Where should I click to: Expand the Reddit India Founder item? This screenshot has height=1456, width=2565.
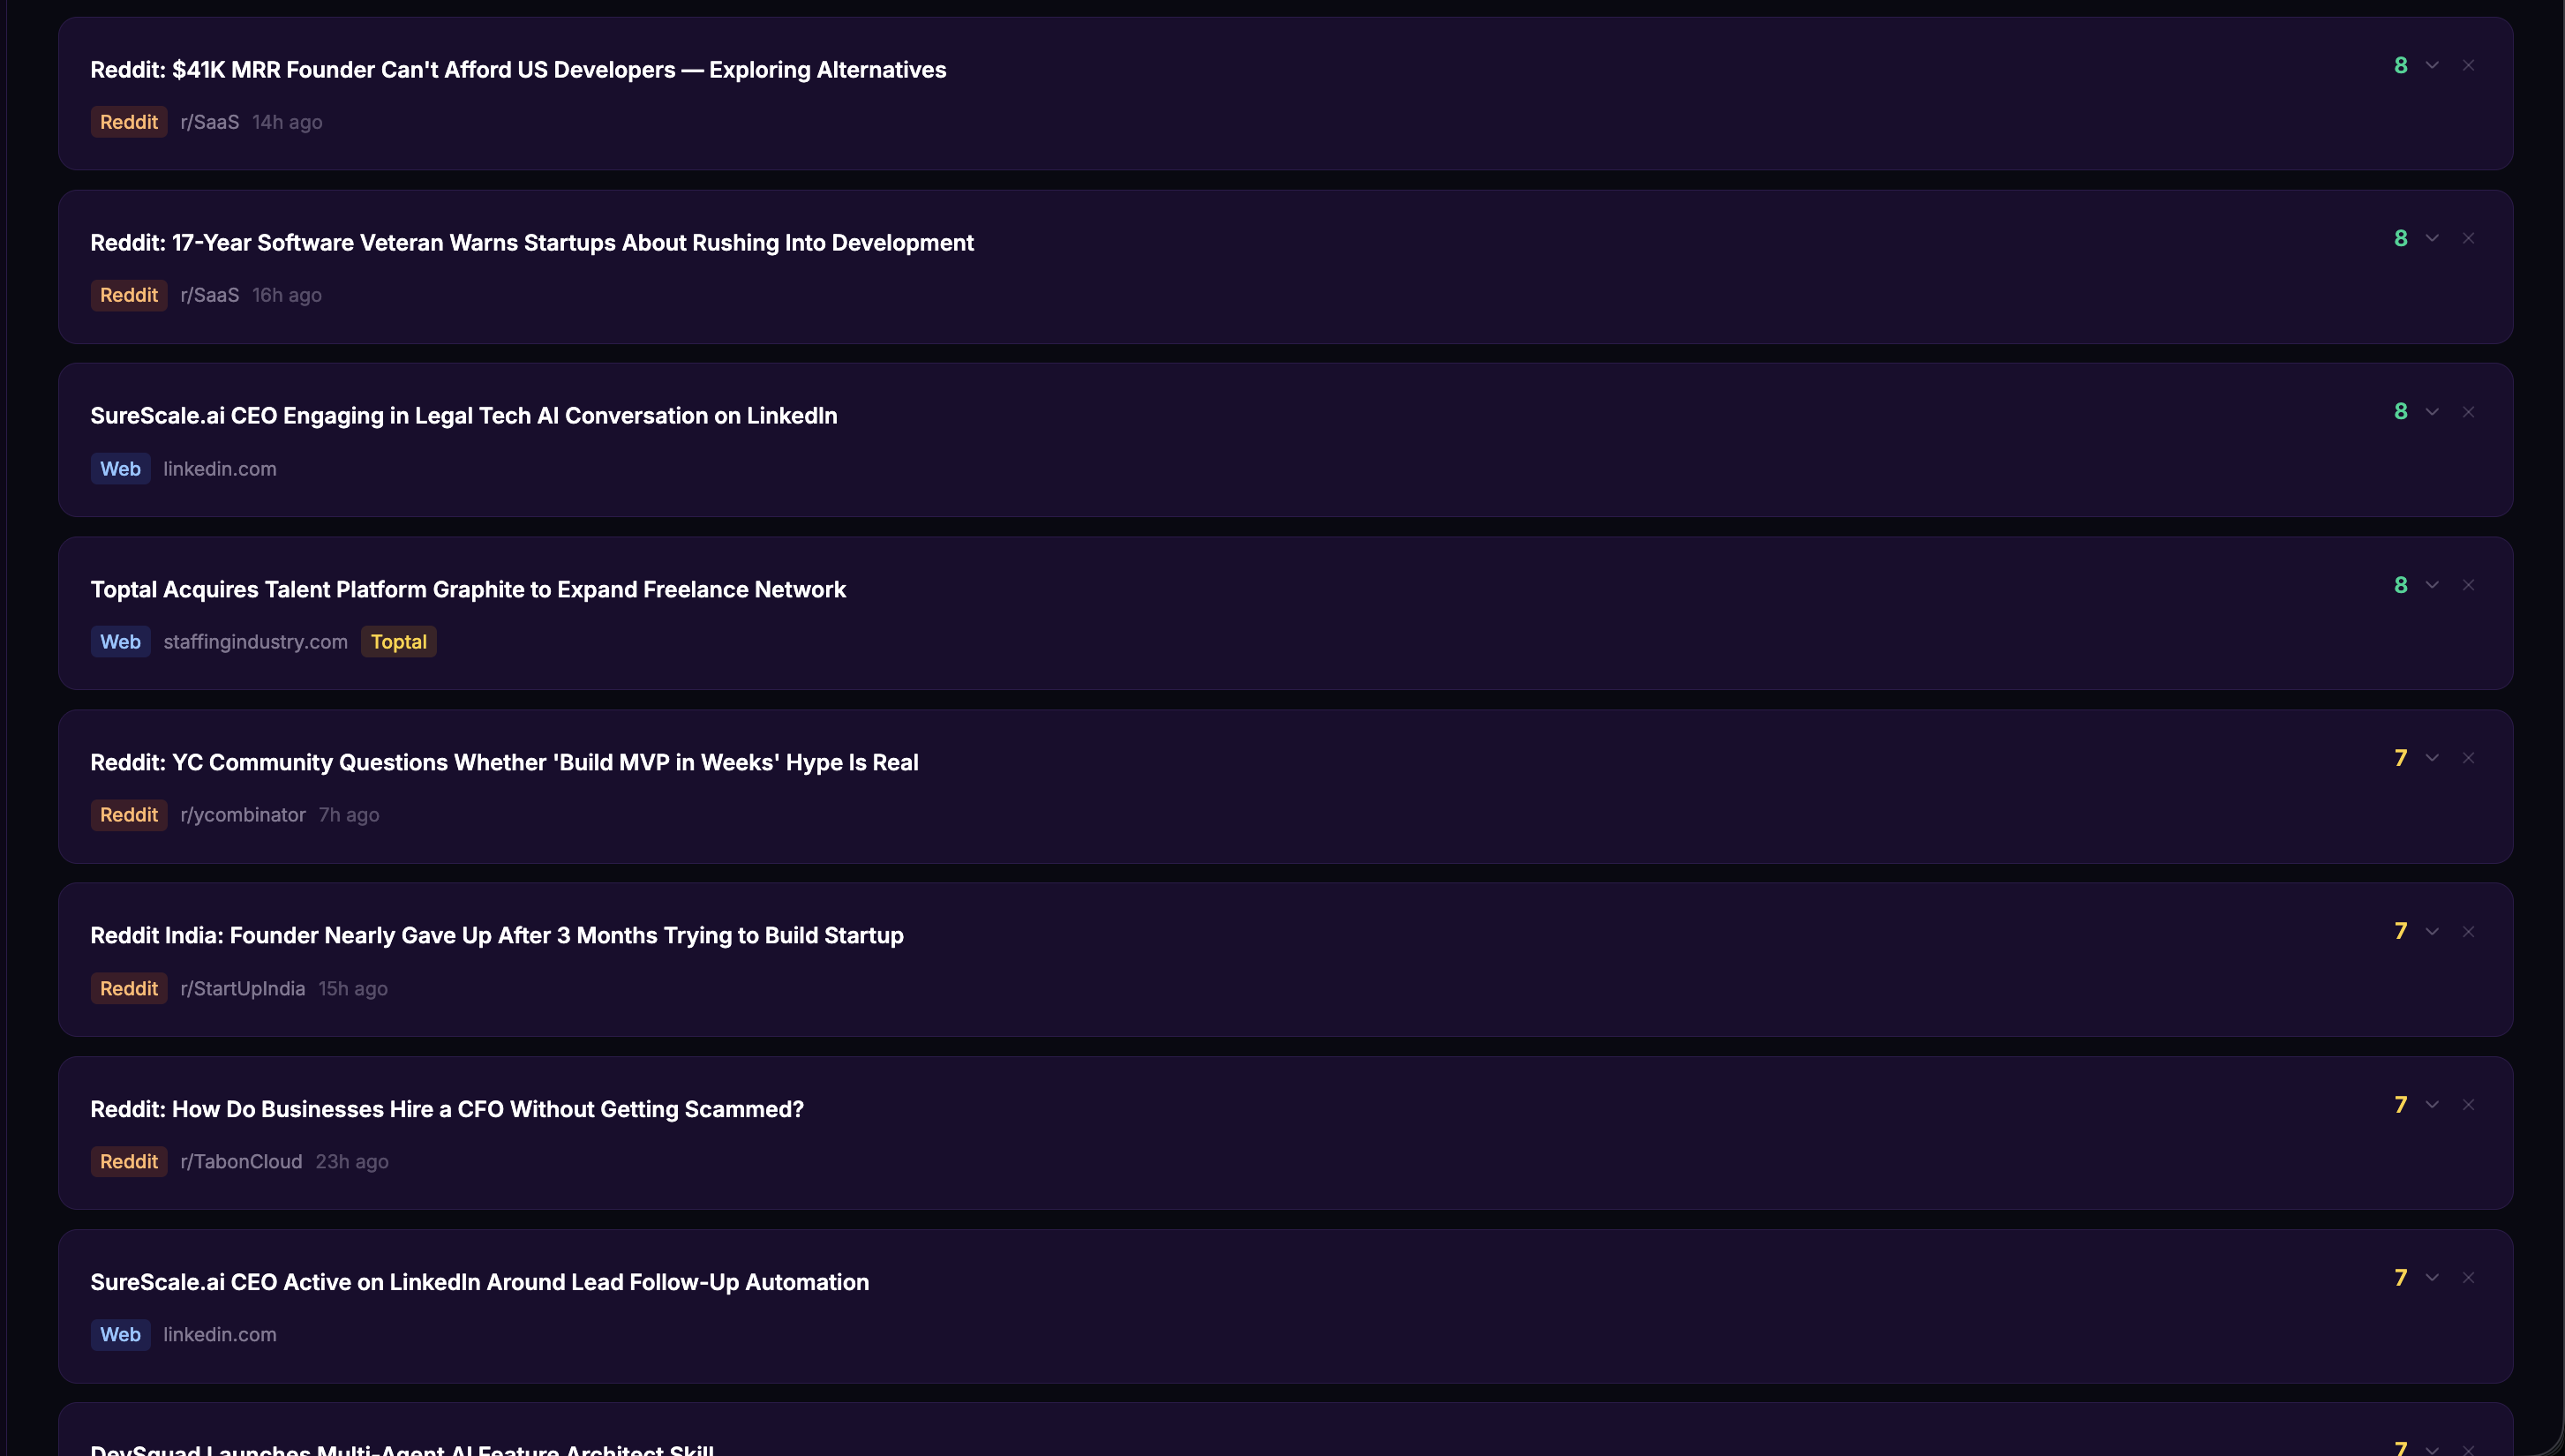pos(2432,932)
